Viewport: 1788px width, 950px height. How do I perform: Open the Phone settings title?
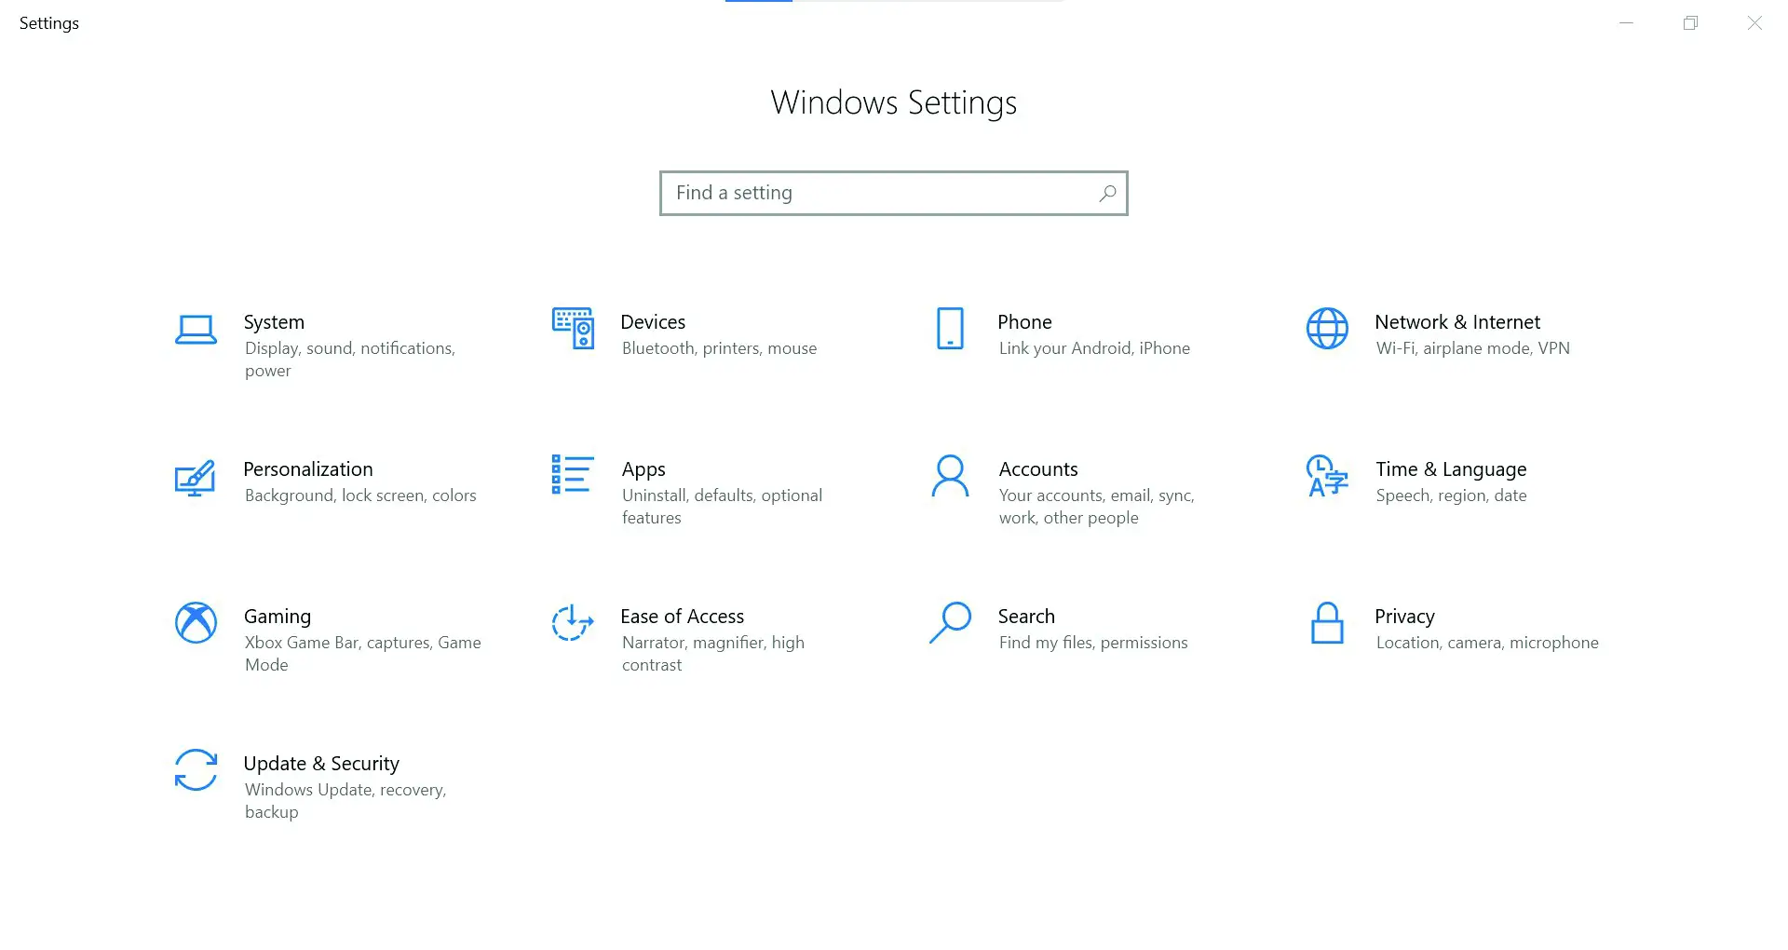[x=1024, y=322]
